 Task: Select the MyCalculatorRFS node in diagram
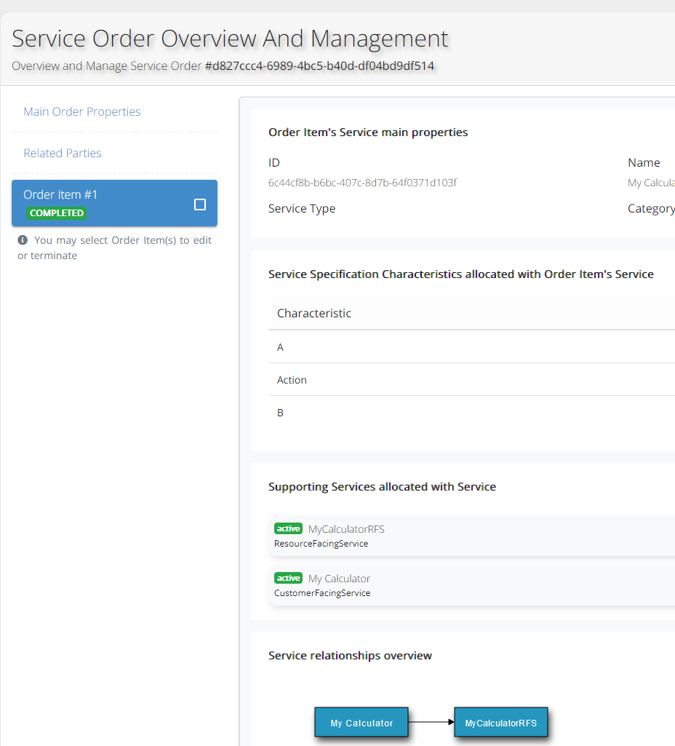(x=500, y=723)
